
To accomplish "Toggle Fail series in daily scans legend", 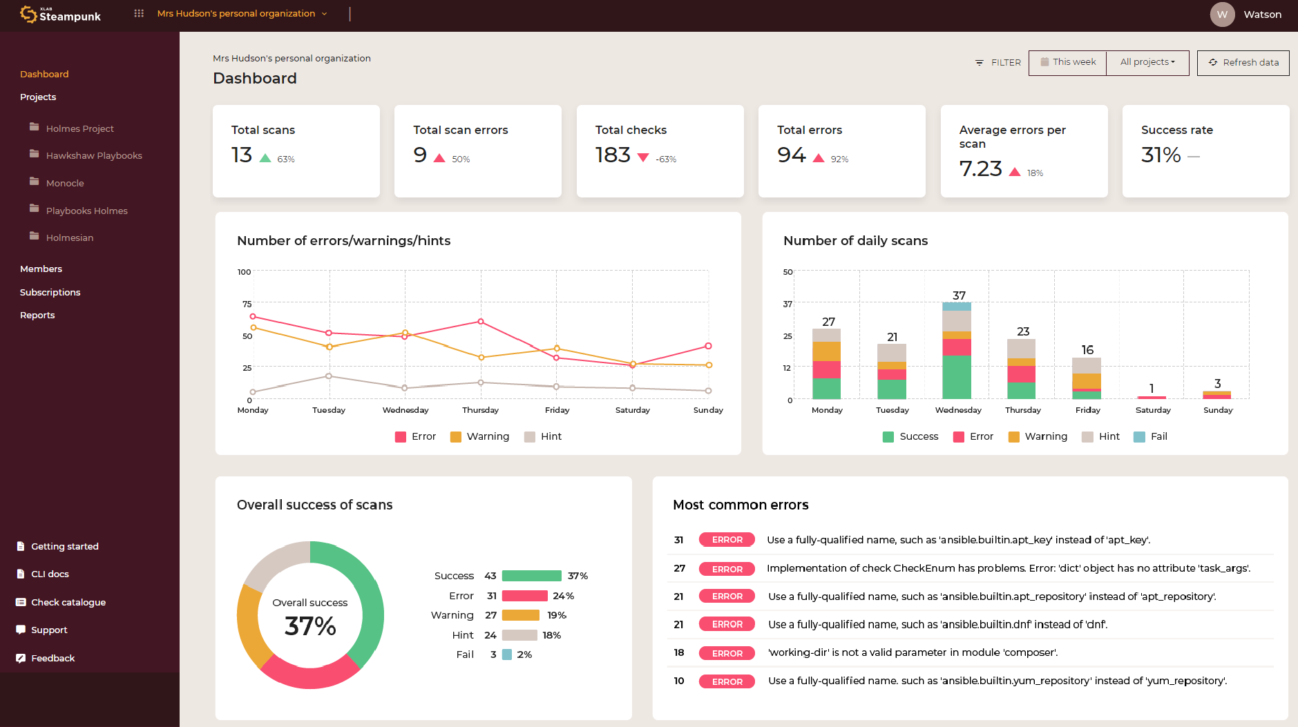I will (1150, 436).
